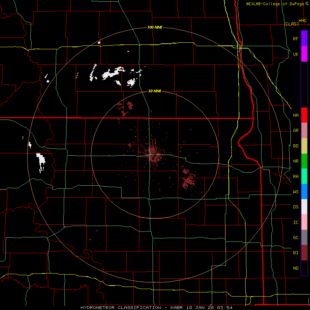The width and height of the screenshot is (310, 310).
Task: Click the 50 NMI range ring label
Action: click(155, 91)
